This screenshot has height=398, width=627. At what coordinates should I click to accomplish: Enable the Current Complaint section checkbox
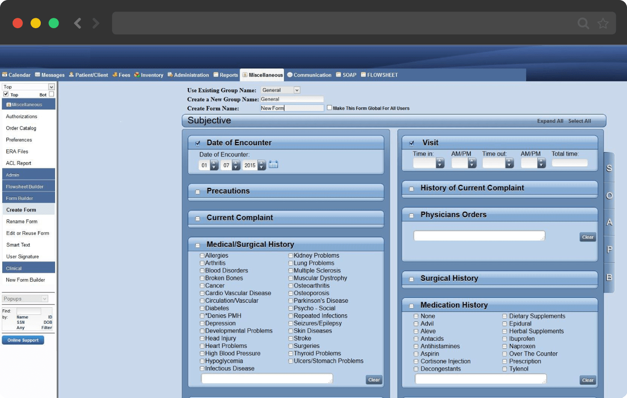(x=198, y=218)
